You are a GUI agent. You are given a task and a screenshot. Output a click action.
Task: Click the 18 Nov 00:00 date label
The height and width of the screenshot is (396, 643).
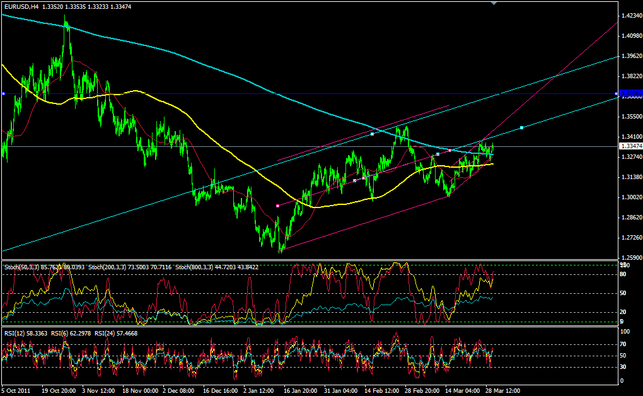[140, 391]
